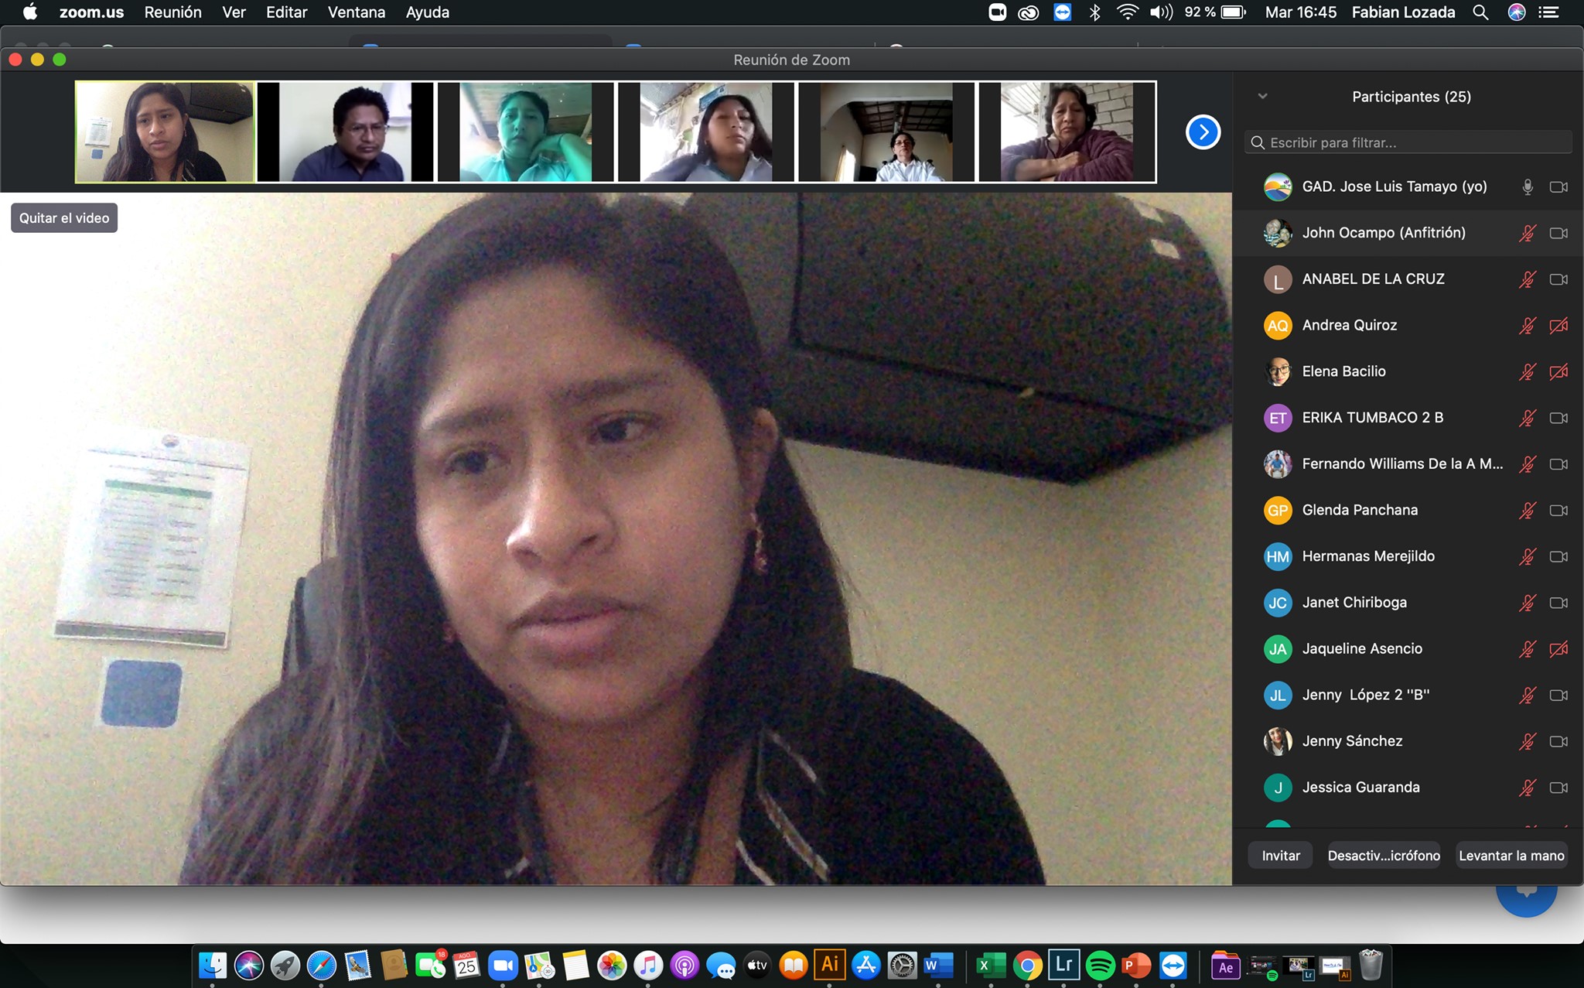Image resolution: width=1584 pixels, height=988 pixels.
Task: Show next page of video thumbnails
Action: [x=1203, y=132]
